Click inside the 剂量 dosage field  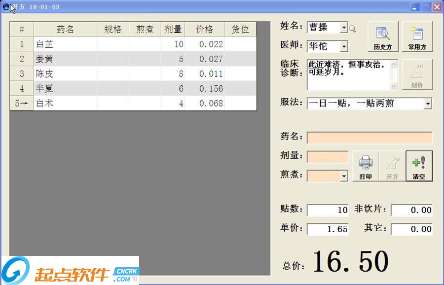point(328,157)
